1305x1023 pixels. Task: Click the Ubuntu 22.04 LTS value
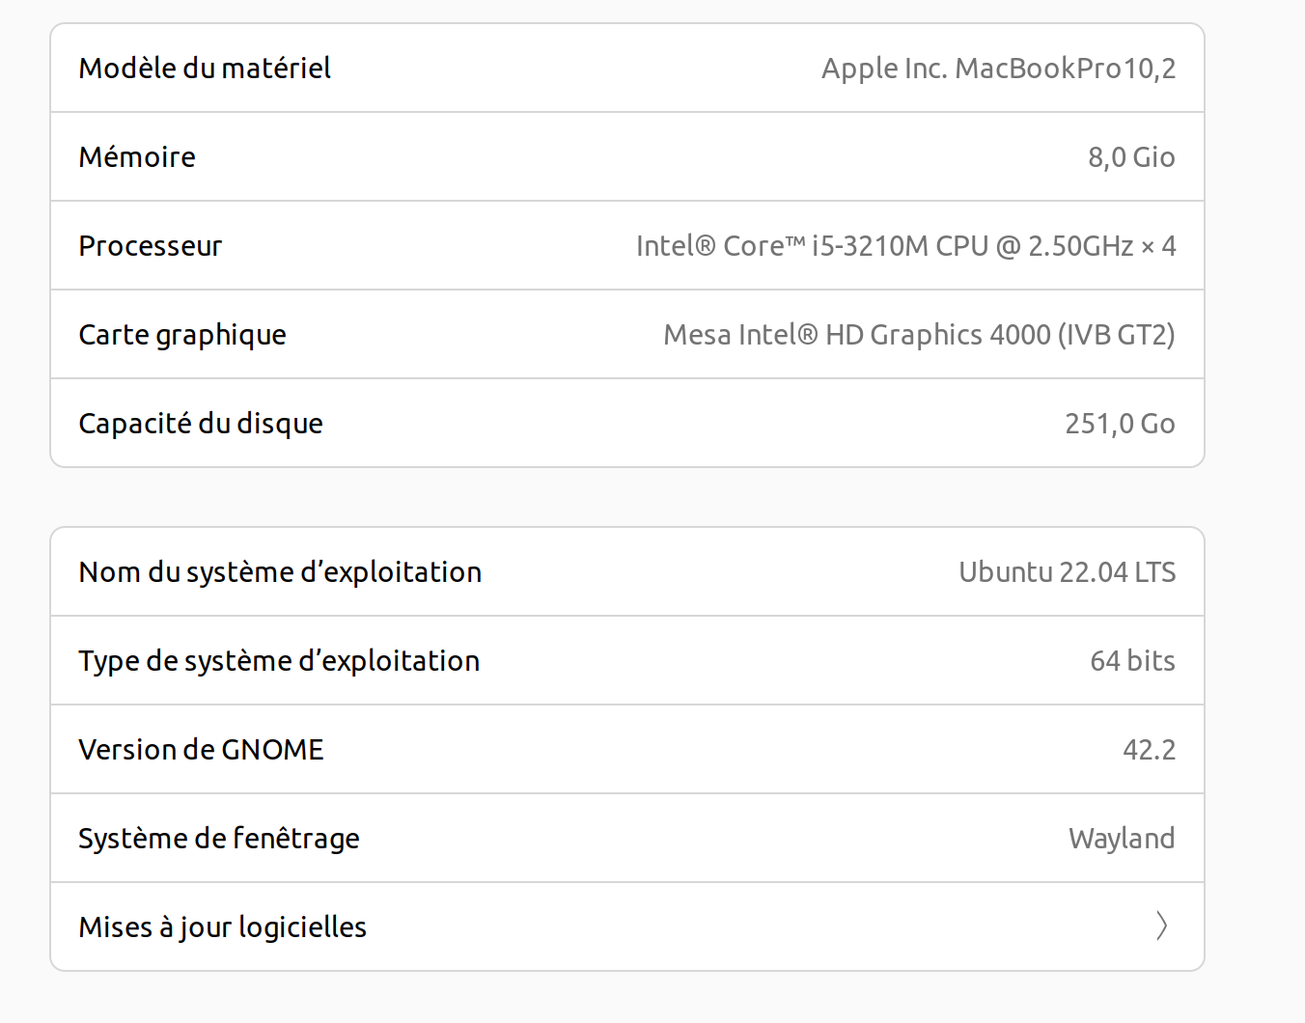click(x=1068, y=572)
